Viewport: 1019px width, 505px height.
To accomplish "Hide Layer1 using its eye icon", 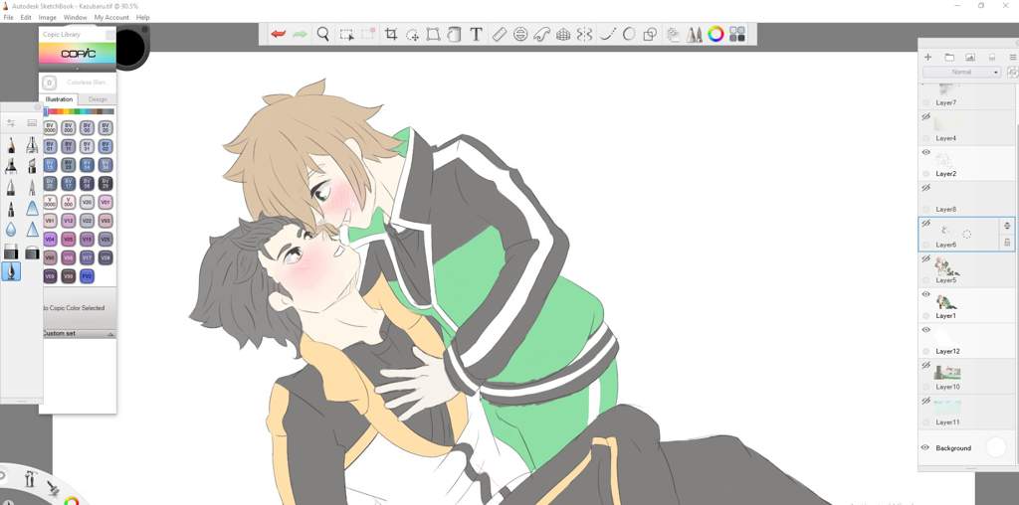I will [926, 294].
